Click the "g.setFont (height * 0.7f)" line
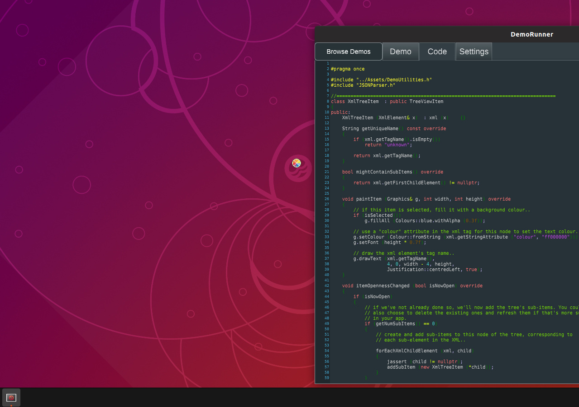 (390, 242)
